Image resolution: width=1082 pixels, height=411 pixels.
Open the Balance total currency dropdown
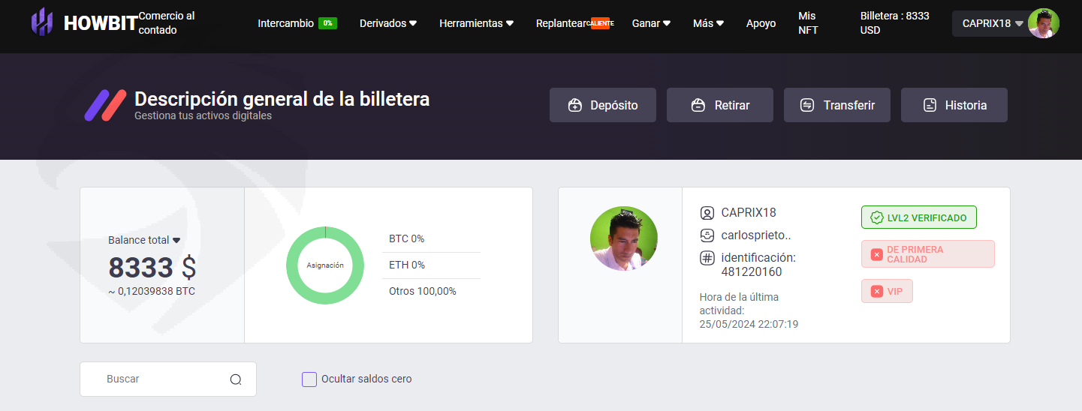click(x=176, y=241)
